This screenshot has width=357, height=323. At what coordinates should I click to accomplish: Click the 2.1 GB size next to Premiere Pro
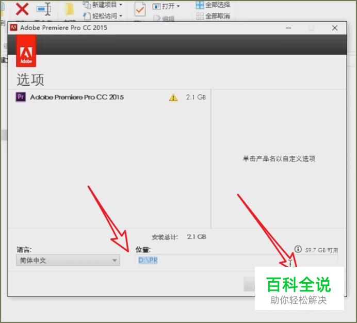click(x=196, y=98)
